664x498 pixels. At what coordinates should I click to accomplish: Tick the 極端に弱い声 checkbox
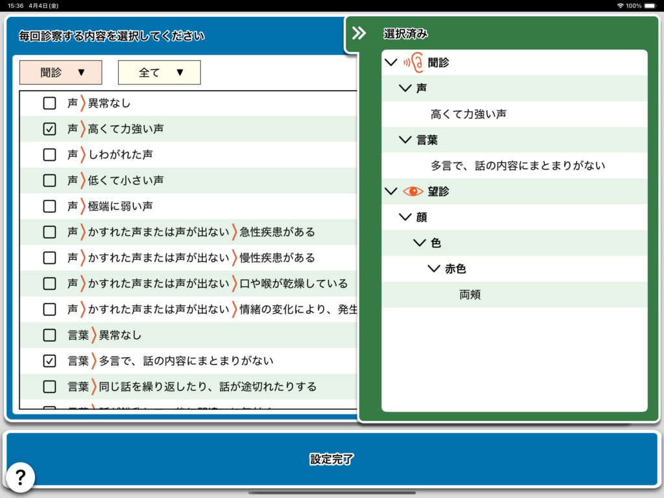49,206
